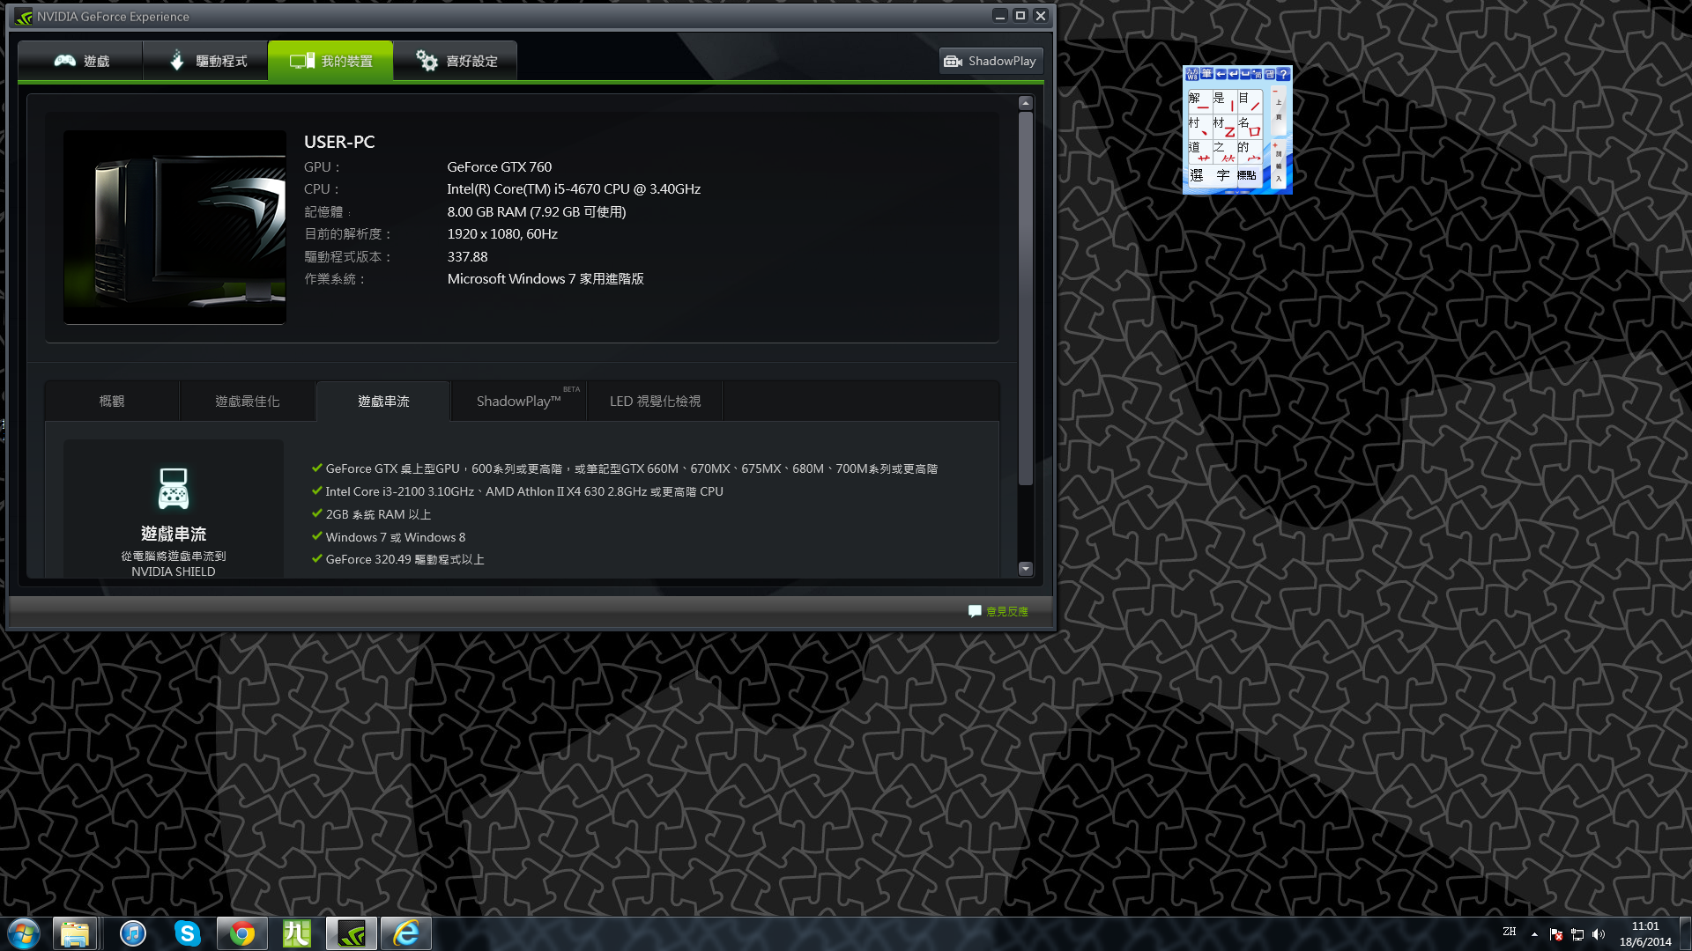This screenshot has width=1692, height=951.
Task: Open Google Chrome from the taskbar
Action: coord(242,933)
